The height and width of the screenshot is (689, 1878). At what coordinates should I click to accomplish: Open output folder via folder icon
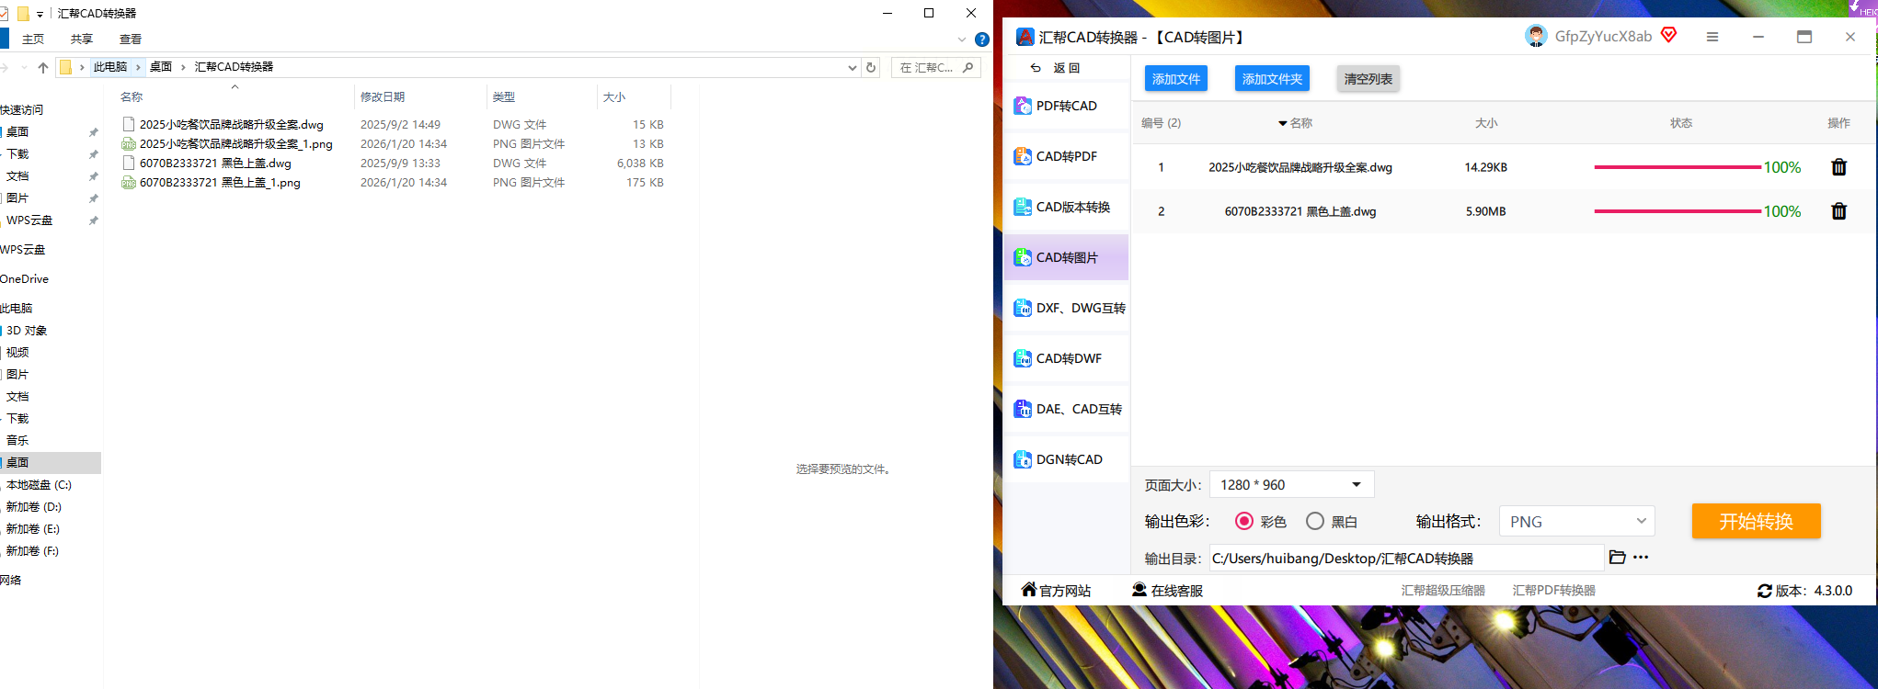[x=1618, y=558]
